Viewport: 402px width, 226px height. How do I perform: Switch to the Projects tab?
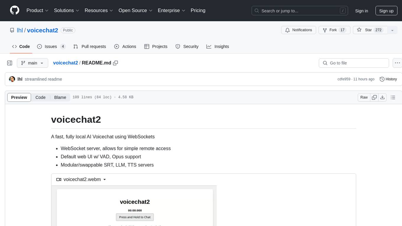pyautogui.click(x=156, y=46)
